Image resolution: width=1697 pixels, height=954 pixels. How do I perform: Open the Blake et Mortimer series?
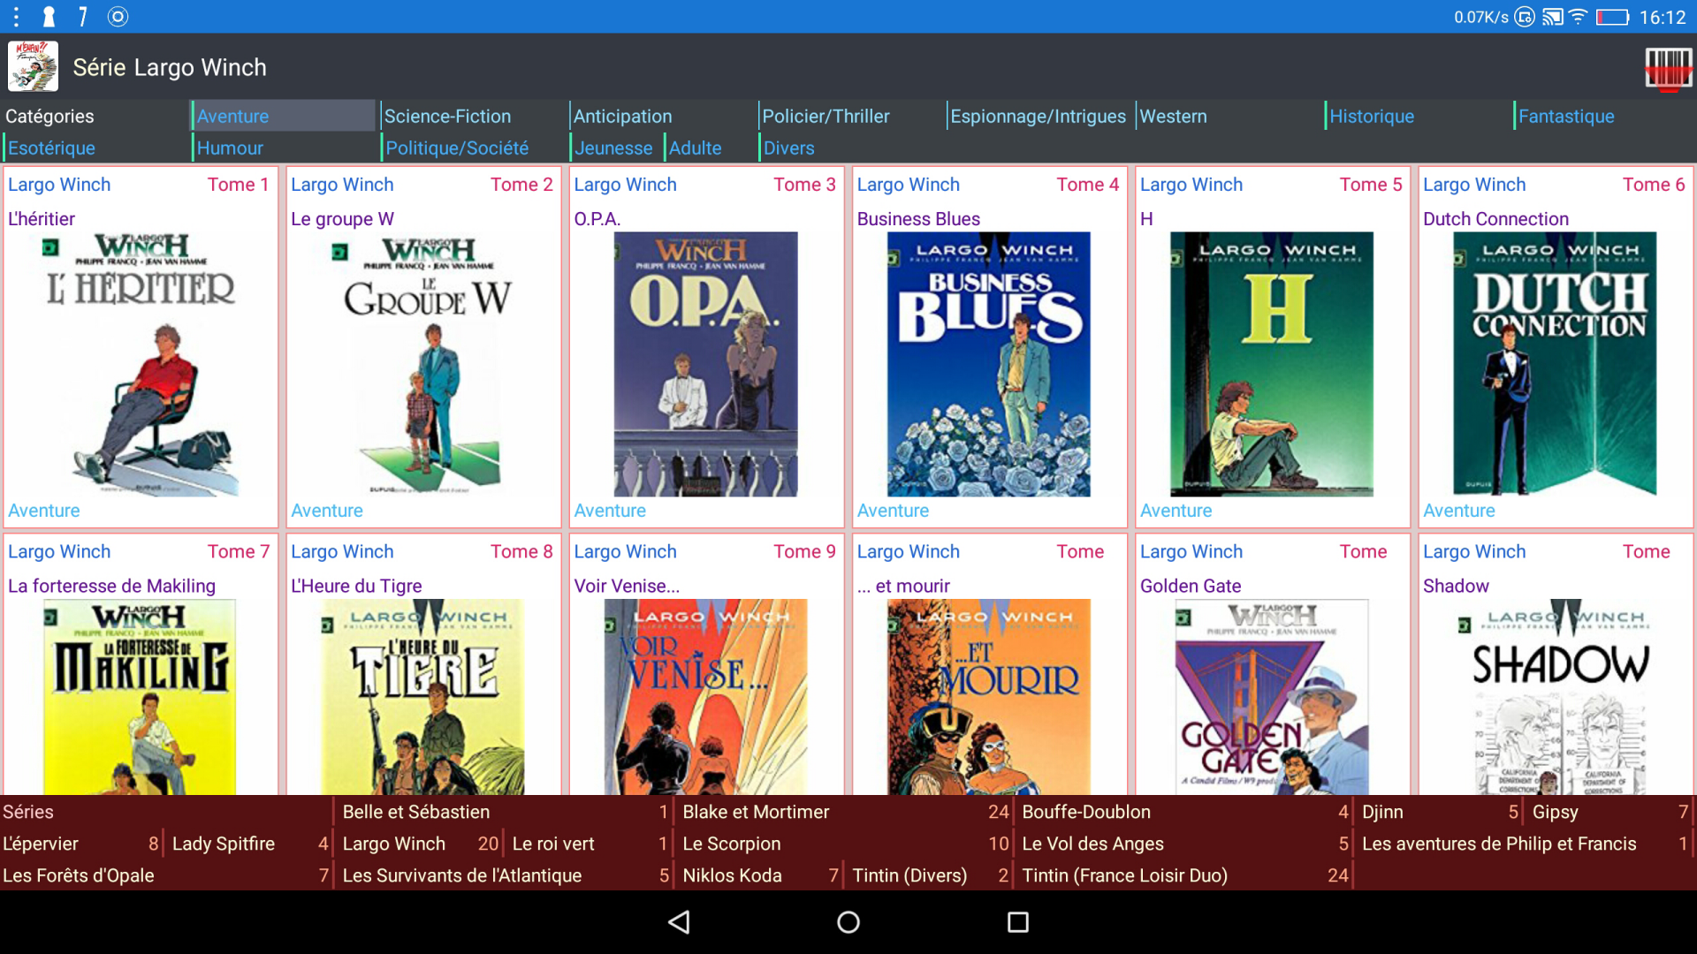756,812
